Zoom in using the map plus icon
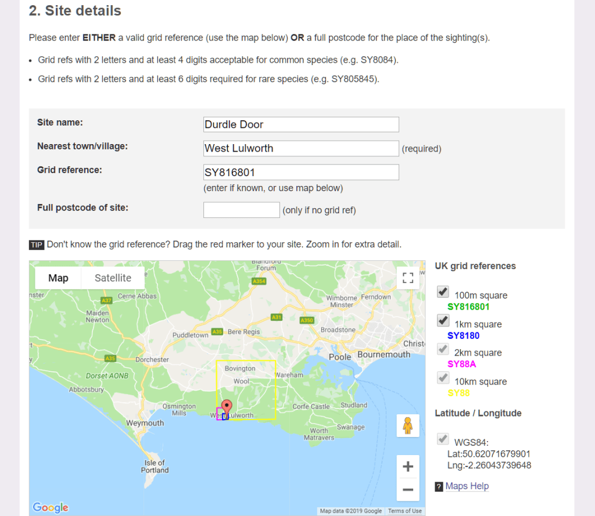 (407, 466)
